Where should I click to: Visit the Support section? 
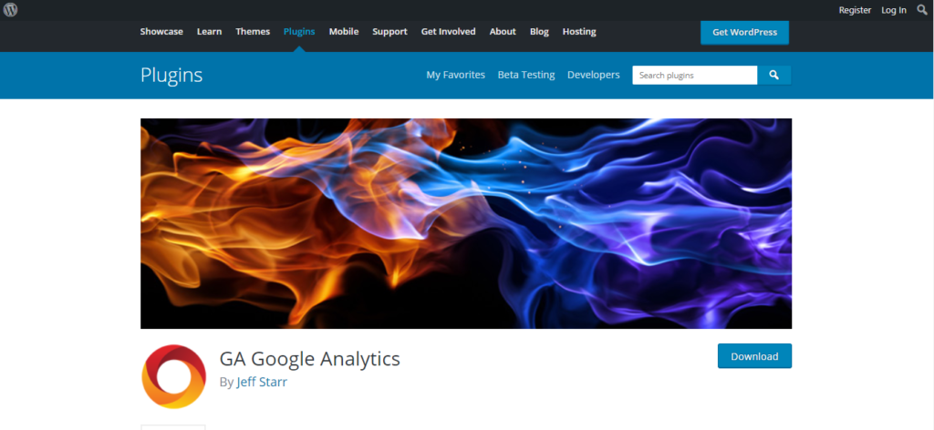coord(389,32)
